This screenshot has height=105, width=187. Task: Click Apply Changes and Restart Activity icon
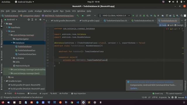point(137,15)
